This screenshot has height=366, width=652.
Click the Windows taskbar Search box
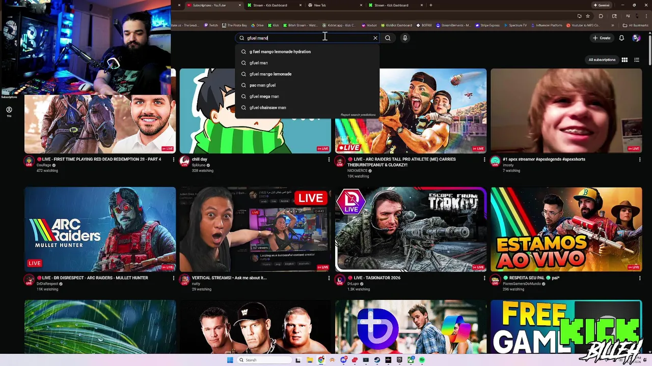coord(264,360)
